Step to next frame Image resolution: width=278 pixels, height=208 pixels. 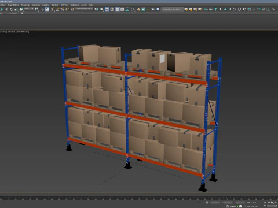pos(275,203)
